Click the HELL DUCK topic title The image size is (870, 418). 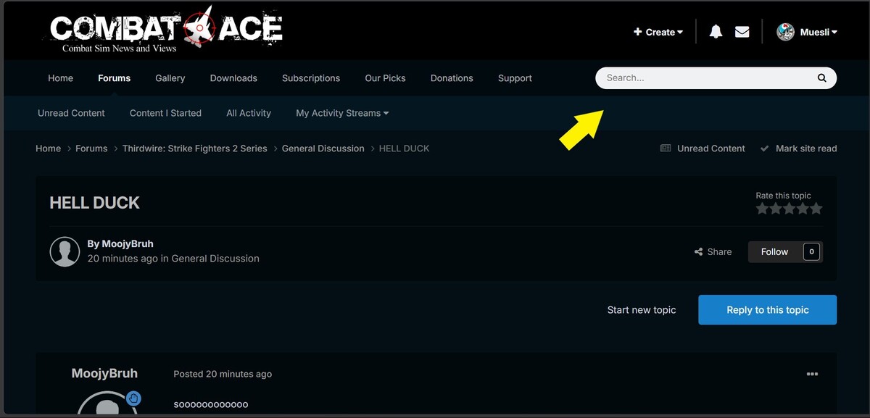[94, 203]
